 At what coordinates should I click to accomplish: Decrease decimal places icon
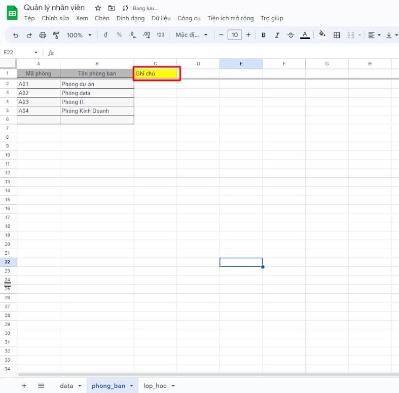[132, 35]
